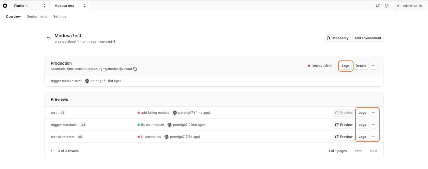Click the #4 pull request badge
The height and width of the screenshot is (169, 428).
[83, 125]
